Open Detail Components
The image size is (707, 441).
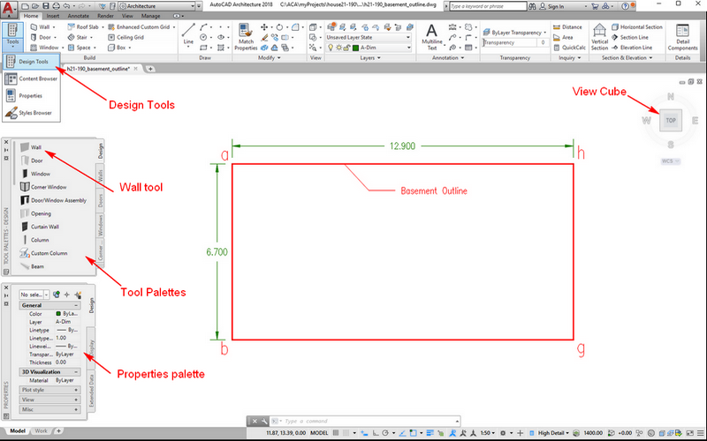[x=682, y=37]
